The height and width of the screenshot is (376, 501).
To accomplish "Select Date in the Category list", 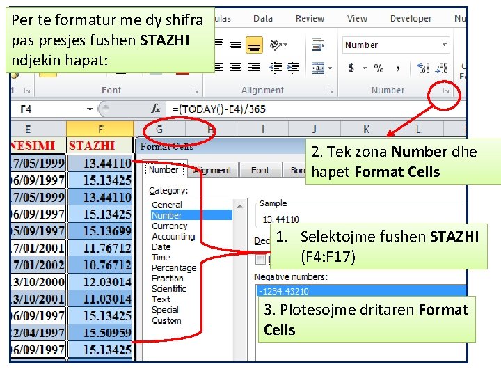I will click(x=161, y=247).
